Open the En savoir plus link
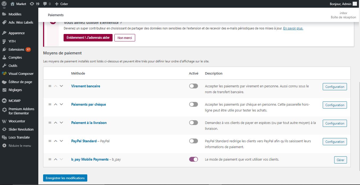The image size is (360, 185). 293,28
